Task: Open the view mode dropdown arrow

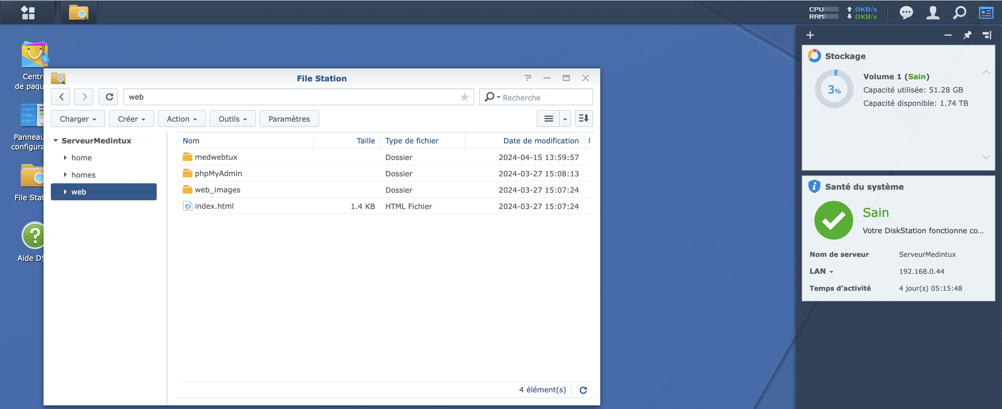Action: (565, 119)
